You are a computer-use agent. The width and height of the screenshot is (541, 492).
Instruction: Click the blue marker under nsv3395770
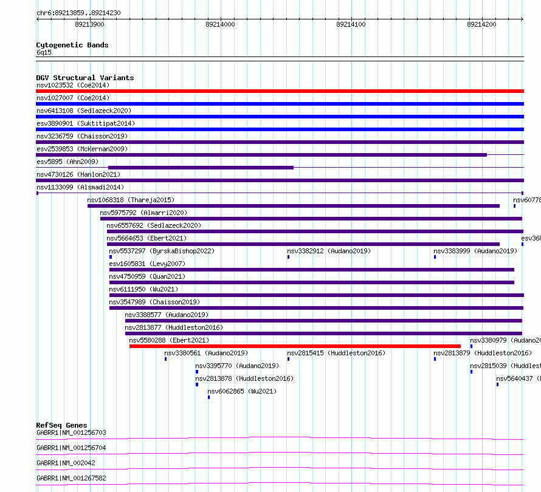197,372
